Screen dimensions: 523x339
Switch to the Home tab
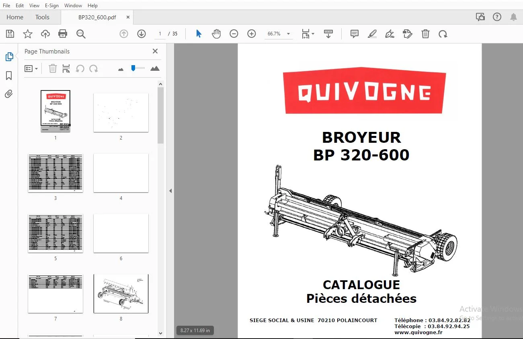15,17
